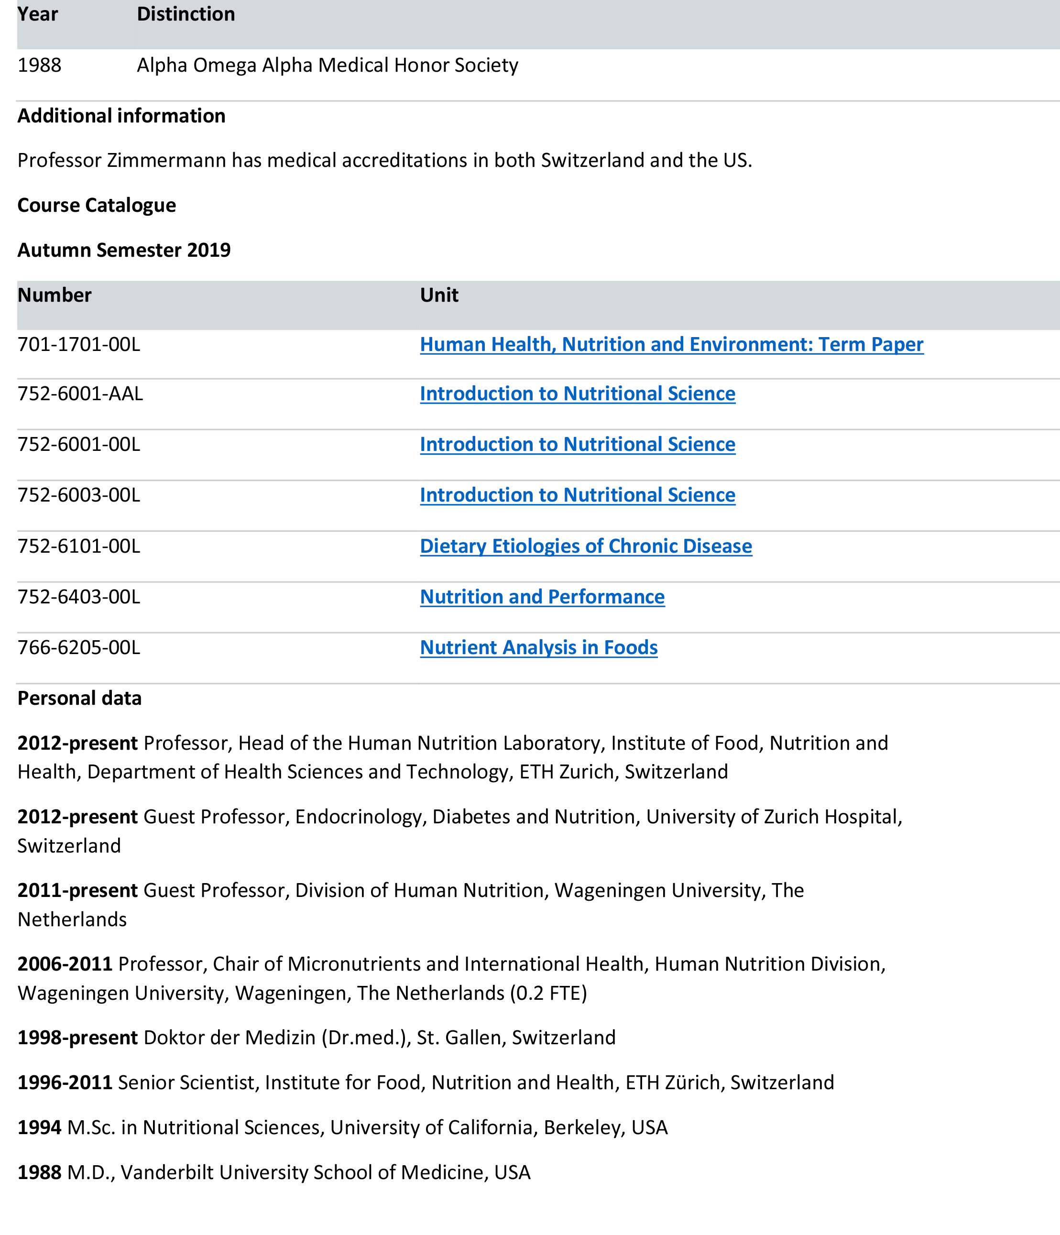
Task: Open Nutrition and Performance course link
Action: click(x=542, y=597)
